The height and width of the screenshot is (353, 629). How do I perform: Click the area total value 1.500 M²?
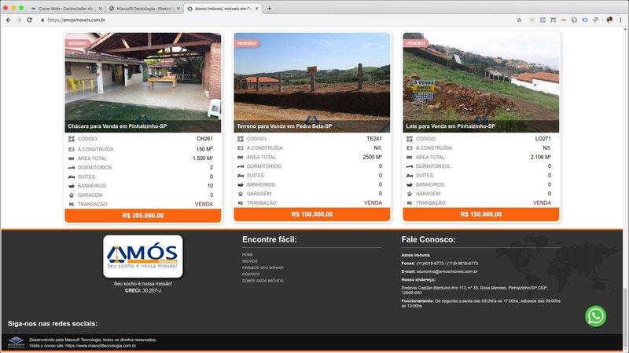tap(203, 158)
